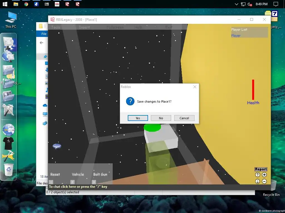Image resolution: width=285 pixels, height=213 pixels.
Task: Click the Exit menu item
Action: tap(169, 27)
